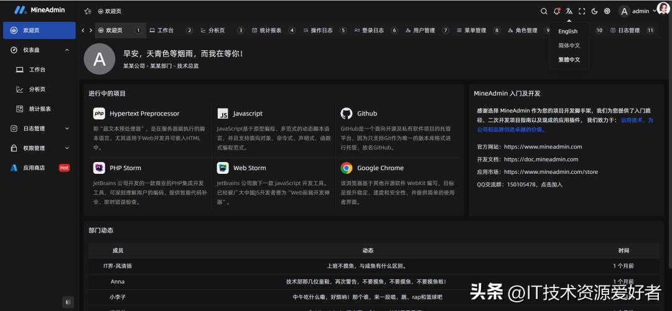The height and width of the screenshot is (311, 672).
Task: Click the tab bar right arrow
Action: (x=90, y=30)
